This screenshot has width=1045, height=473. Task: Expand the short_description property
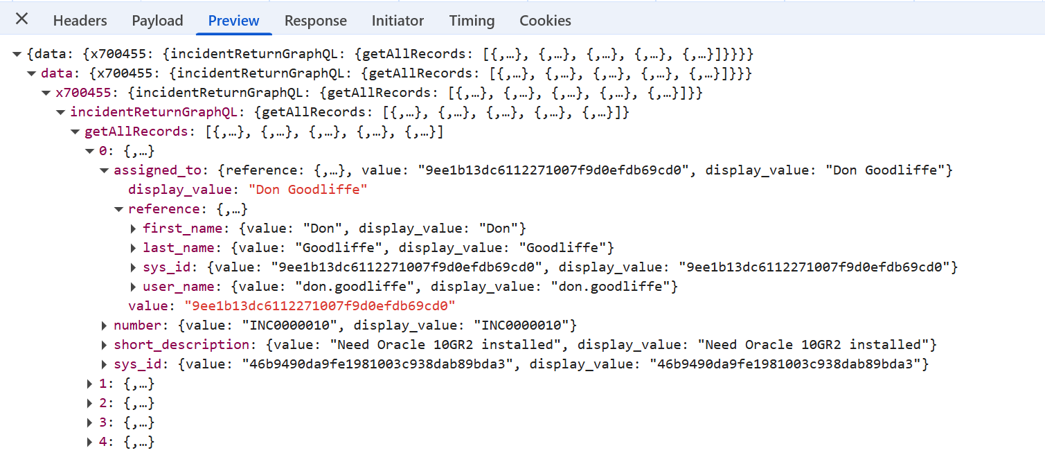coord(104,345)
